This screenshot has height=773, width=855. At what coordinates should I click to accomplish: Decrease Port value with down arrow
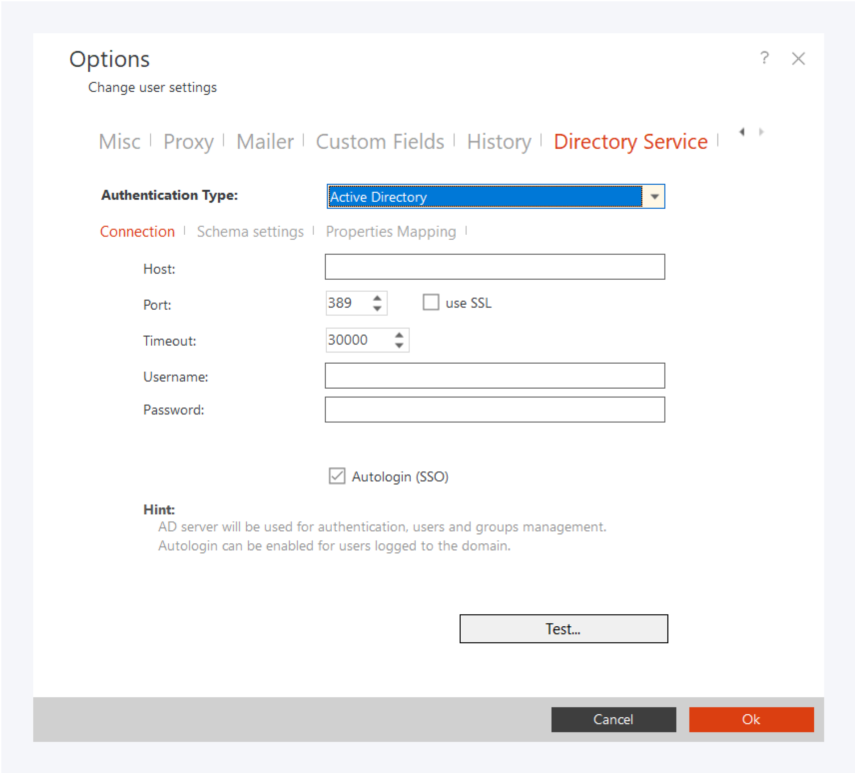tap(377, 308)
